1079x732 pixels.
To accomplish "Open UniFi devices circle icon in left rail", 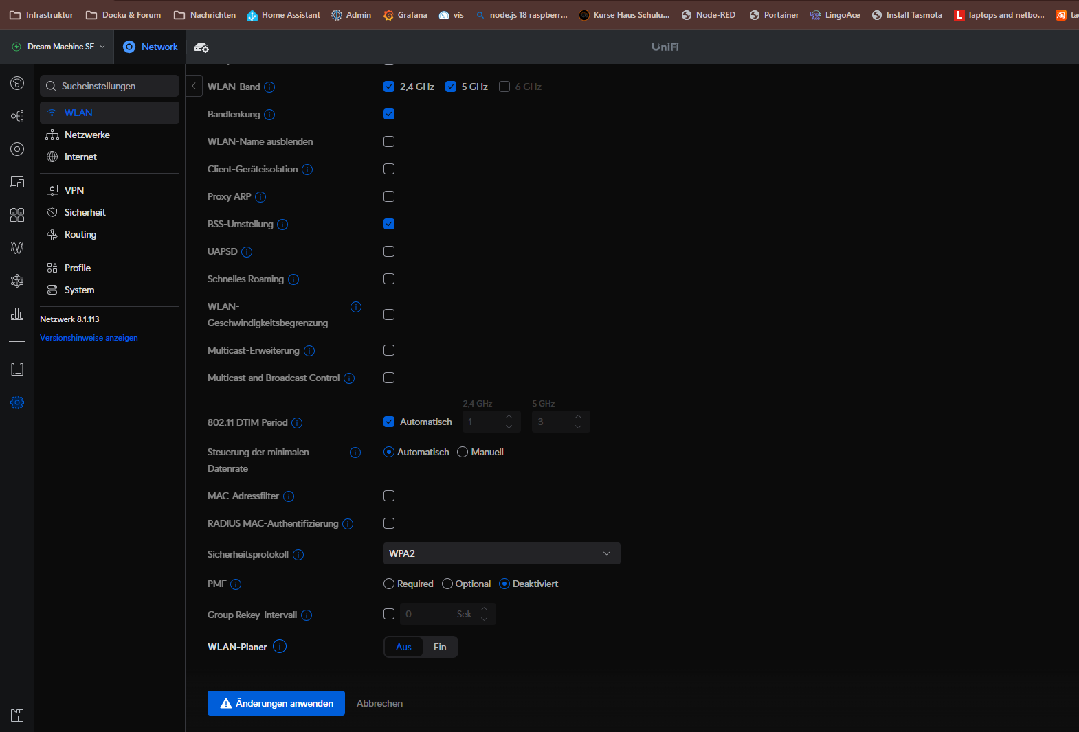I will (17, 149).
